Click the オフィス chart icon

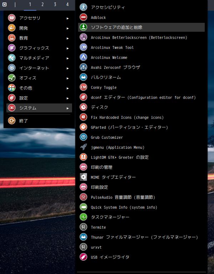12,78
